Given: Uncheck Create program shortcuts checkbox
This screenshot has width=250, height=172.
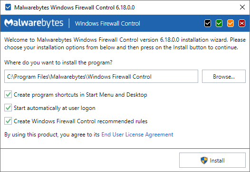Looking at the screenshot, I should 8,95.
